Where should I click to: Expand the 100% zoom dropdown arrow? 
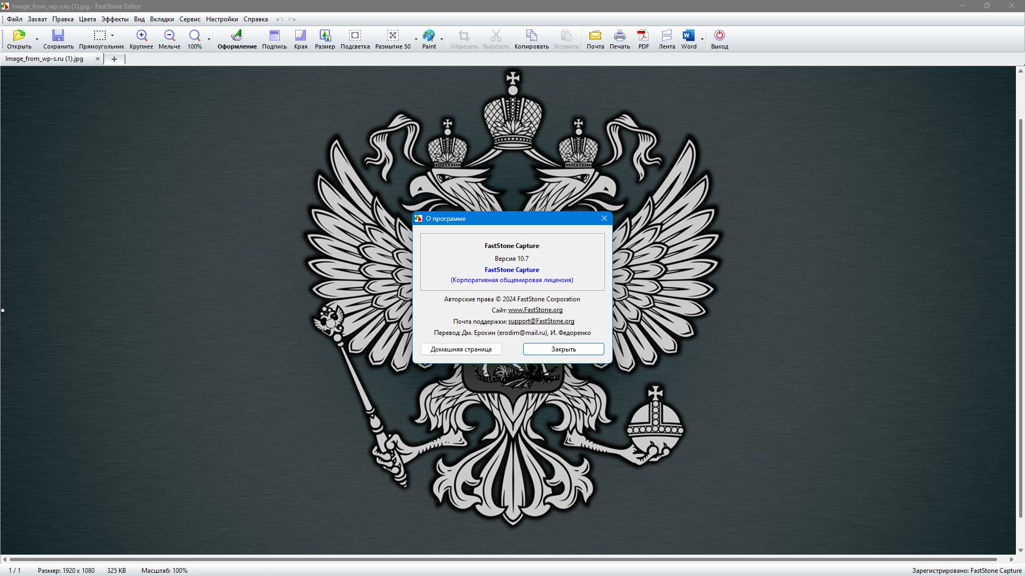point(209,39)
